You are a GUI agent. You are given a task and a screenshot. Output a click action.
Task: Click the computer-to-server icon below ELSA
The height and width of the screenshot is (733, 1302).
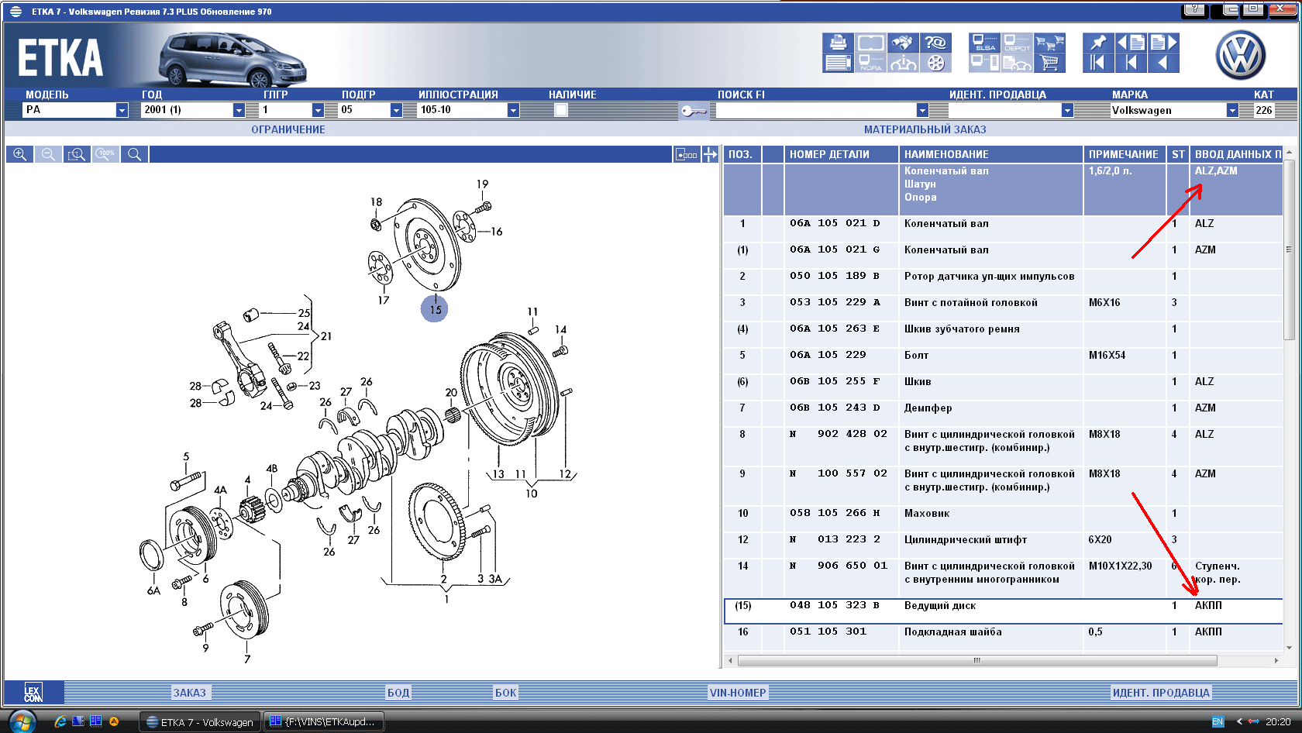(x=984, y=63)
